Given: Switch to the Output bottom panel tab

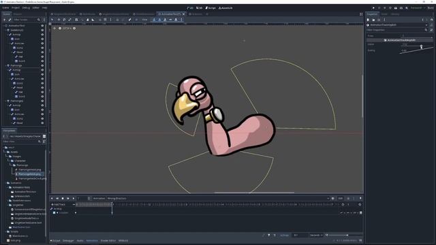Looking at the screenshot, I should (55, 241).
